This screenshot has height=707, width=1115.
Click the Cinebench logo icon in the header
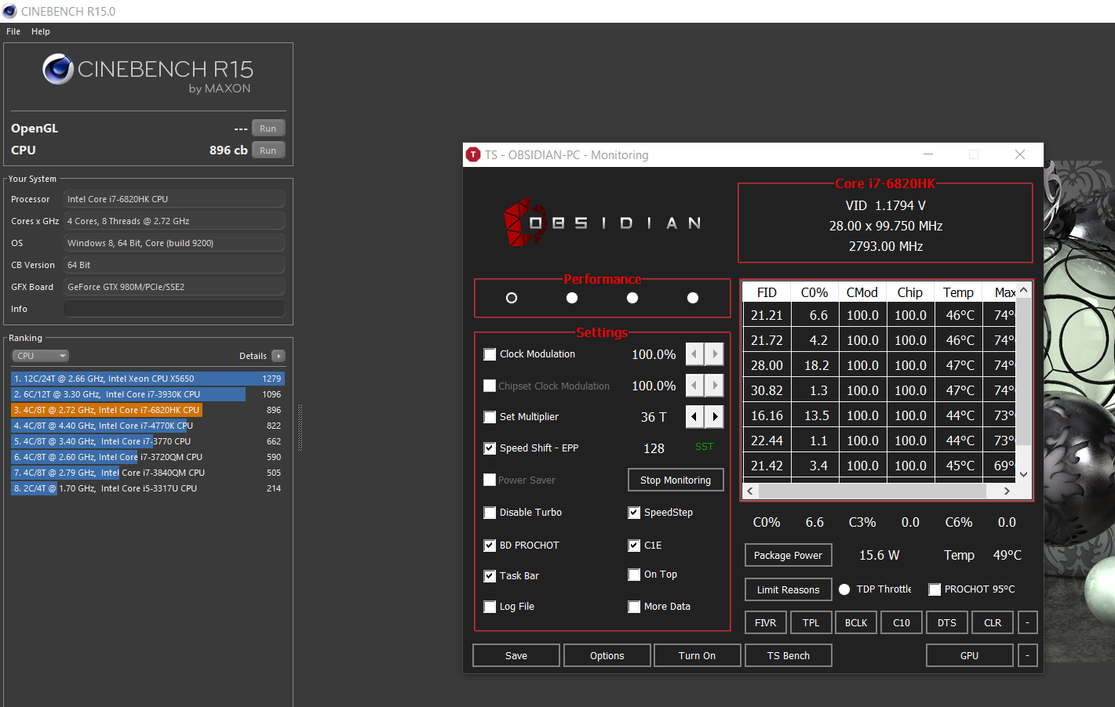tap(58, 69)
